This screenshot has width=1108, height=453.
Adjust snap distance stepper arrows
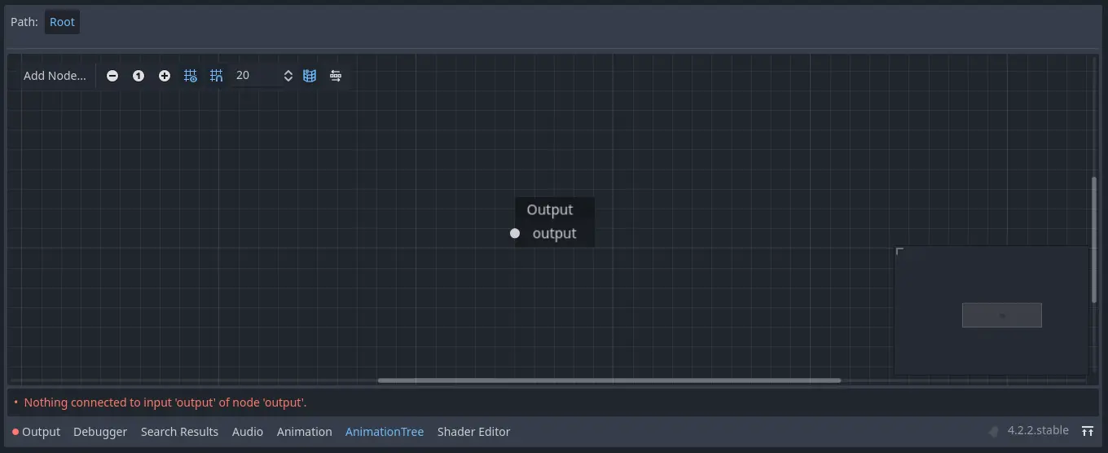288,76
